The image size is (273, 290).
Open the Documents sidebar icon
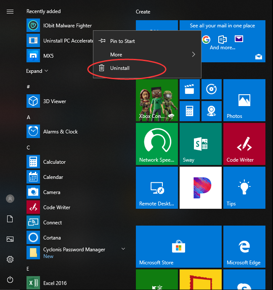(10, 219)
